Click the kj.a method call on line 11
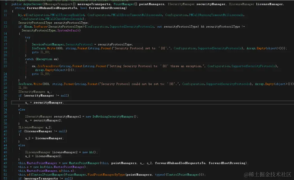Viewport: 294px width, 180px height. (x=22, y=15)
